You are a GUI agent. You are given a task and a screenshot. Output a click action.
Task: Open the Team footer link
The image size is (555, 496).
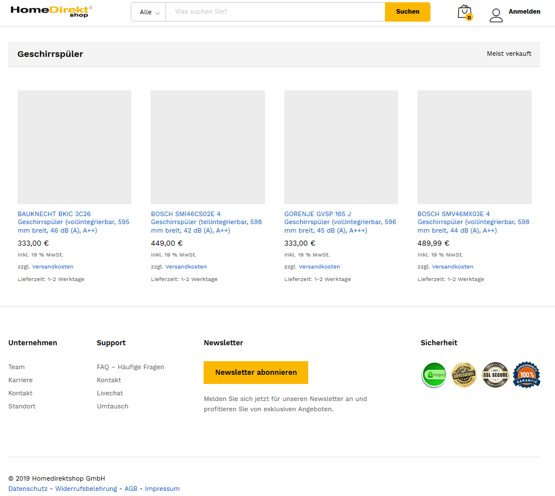coord(16,367)
